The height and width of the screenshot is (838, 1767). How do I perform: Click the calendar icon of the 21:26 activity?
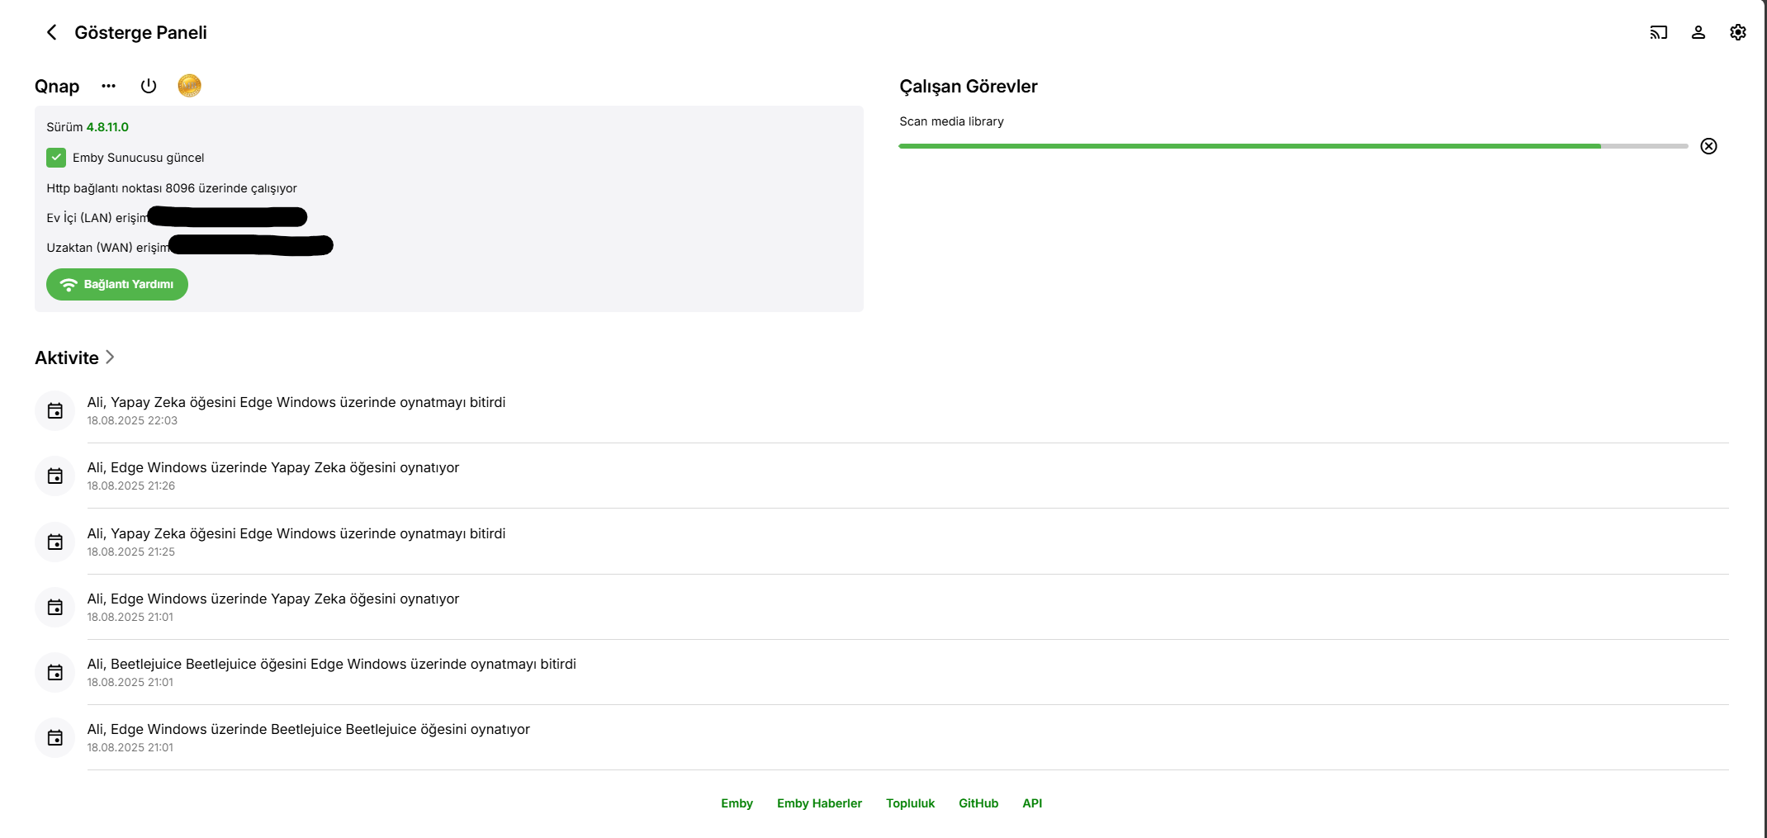(55, 476)
